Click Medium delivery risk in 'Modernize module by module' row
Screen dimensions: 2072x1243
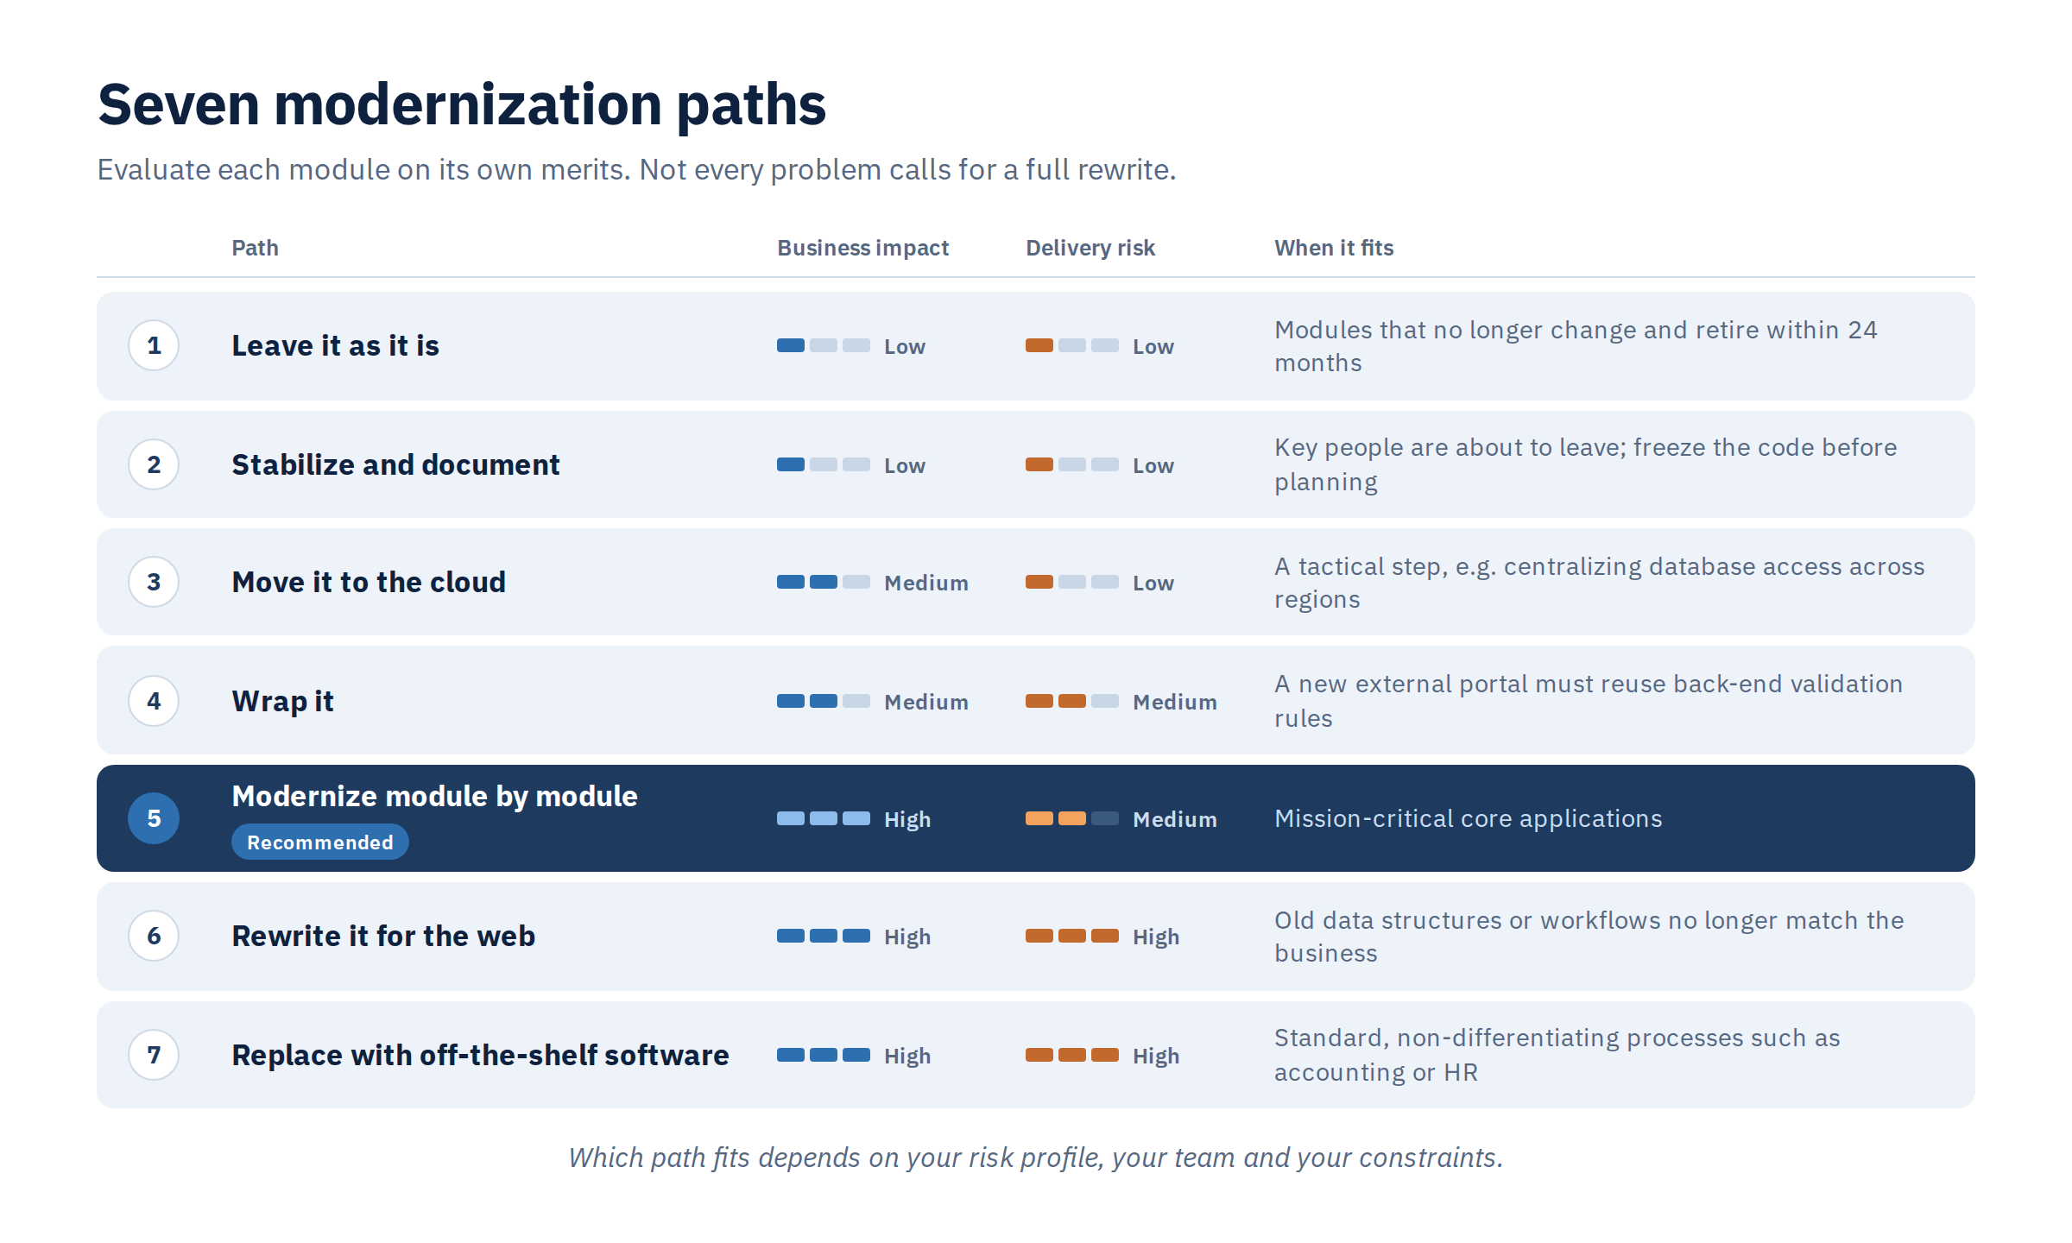(x=1175, y=820)
